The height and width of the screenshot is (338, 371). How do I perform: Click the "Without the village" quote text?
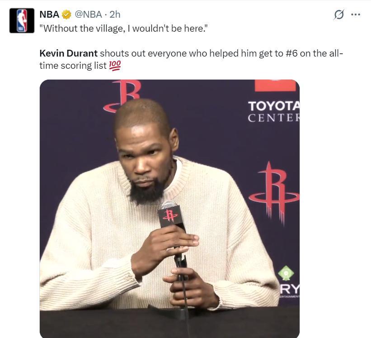[124, 29]
